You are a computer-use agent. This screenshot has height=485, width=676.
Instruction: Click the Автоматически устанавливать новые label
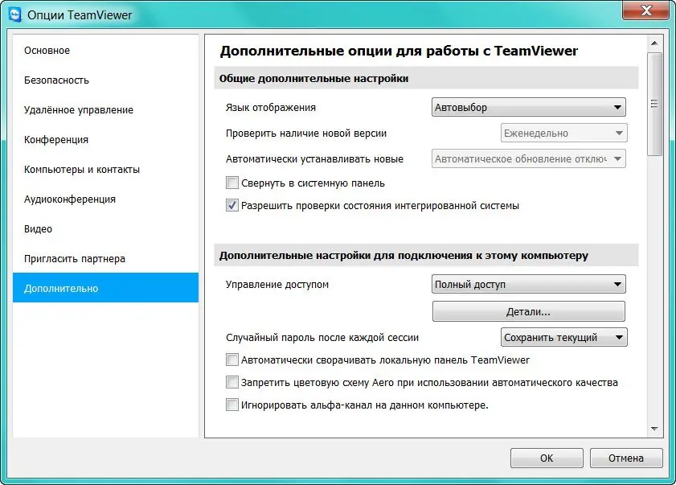(315, 159)
